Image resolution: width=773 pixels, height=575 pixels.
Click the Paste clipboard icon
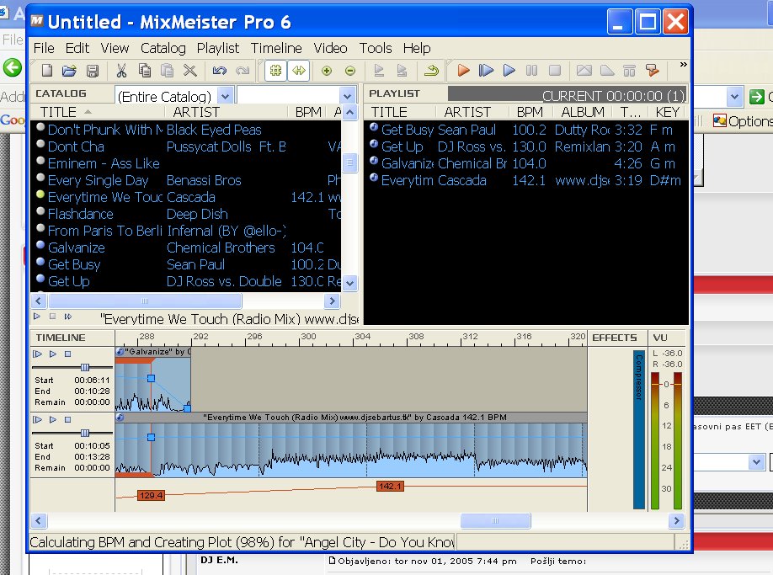click(167, 71)
